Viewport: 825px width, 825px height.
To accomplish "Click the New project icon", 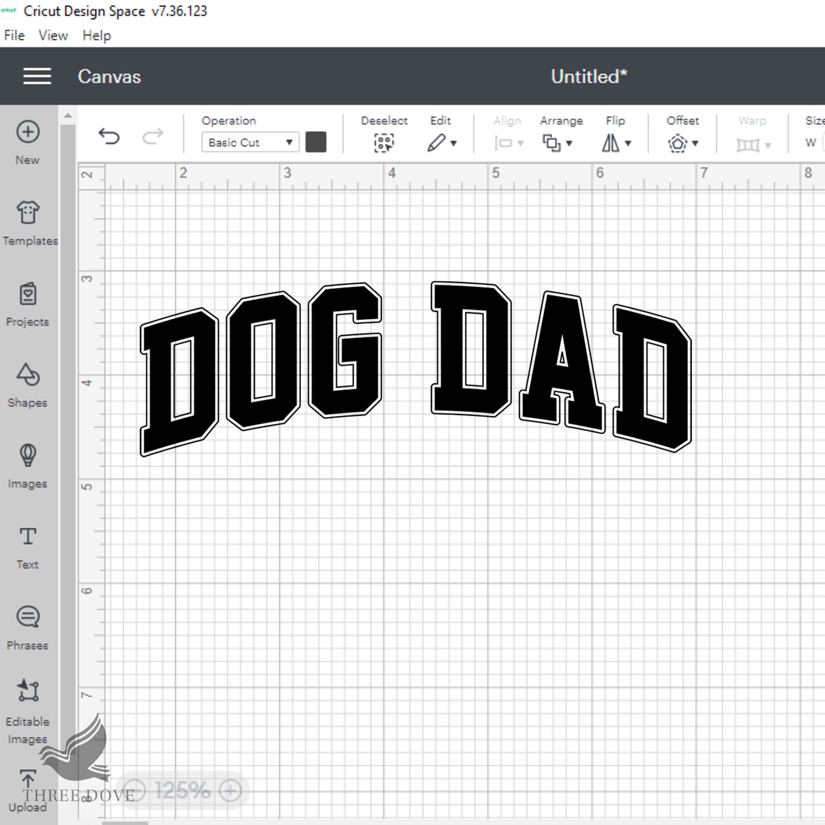I will (27, 132).
